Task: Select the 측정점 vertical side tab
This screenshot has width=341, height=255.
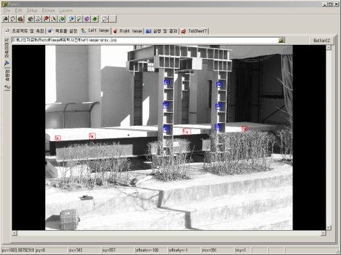Action: click(7, 79)
